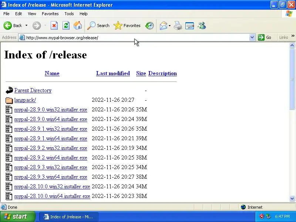Go to the Home page icon

click(78, 26)
